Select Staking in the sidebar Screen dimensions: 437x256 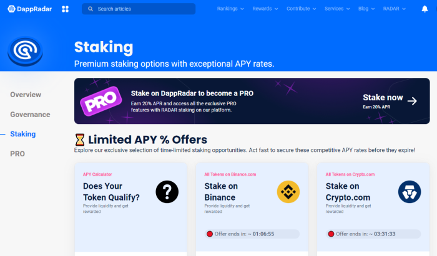tap(23, 134)
